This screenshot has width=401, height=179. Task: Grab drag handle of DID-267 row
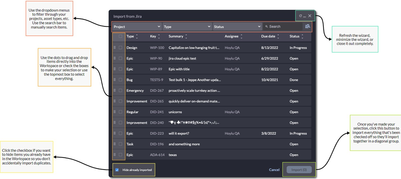tap(115, 90)
